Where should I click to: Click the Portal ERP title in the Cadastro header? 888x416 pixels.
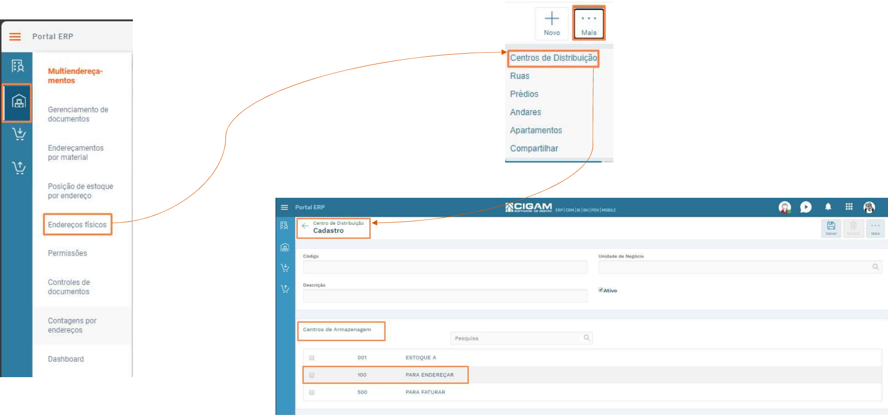(310, 207)
